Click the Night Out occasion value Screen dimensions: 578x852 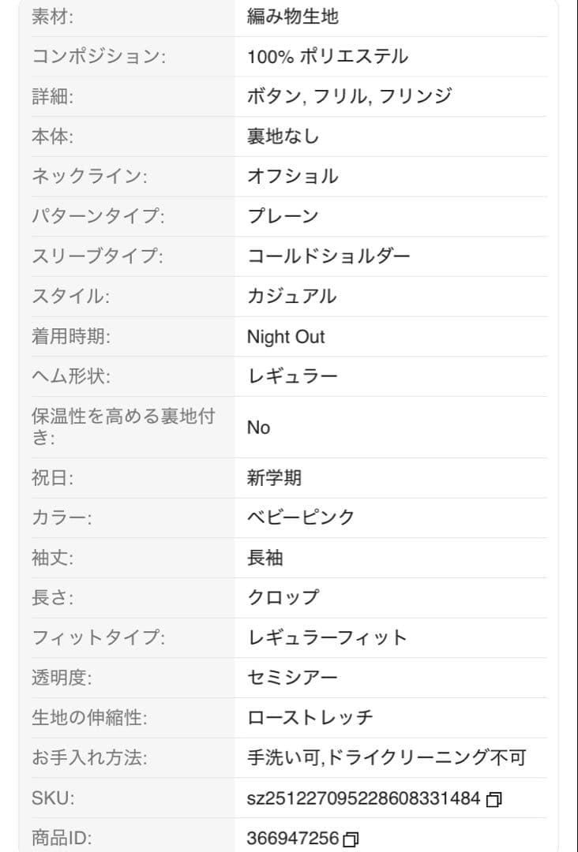(286, 337)
